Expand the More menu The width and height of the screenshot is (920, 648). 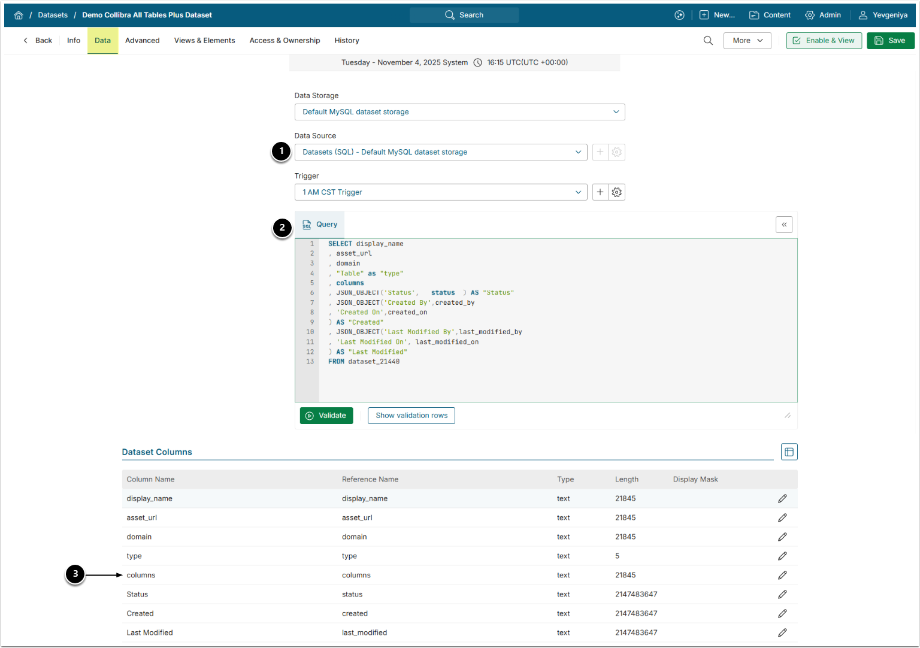coord(747,41)
